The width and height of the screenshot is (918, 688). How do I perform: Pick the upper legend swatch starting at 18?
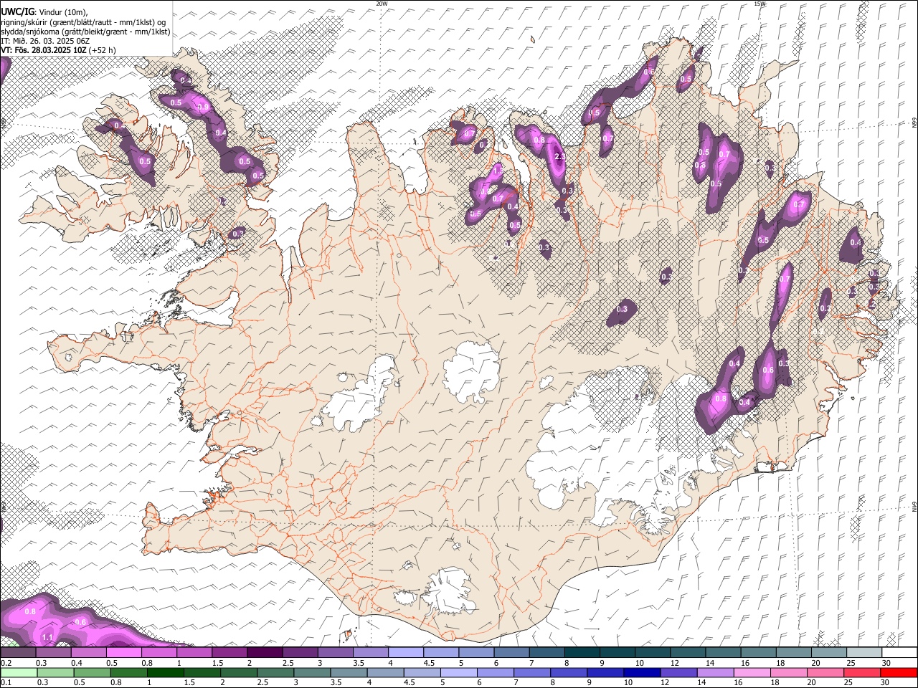(x=793, y=653)
